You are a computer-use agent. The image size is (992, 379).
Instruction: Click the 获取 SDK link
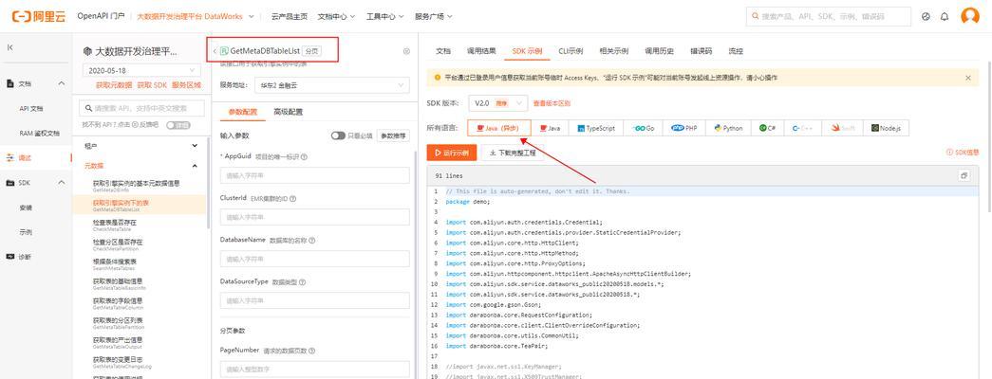click(x=152, y=84)
